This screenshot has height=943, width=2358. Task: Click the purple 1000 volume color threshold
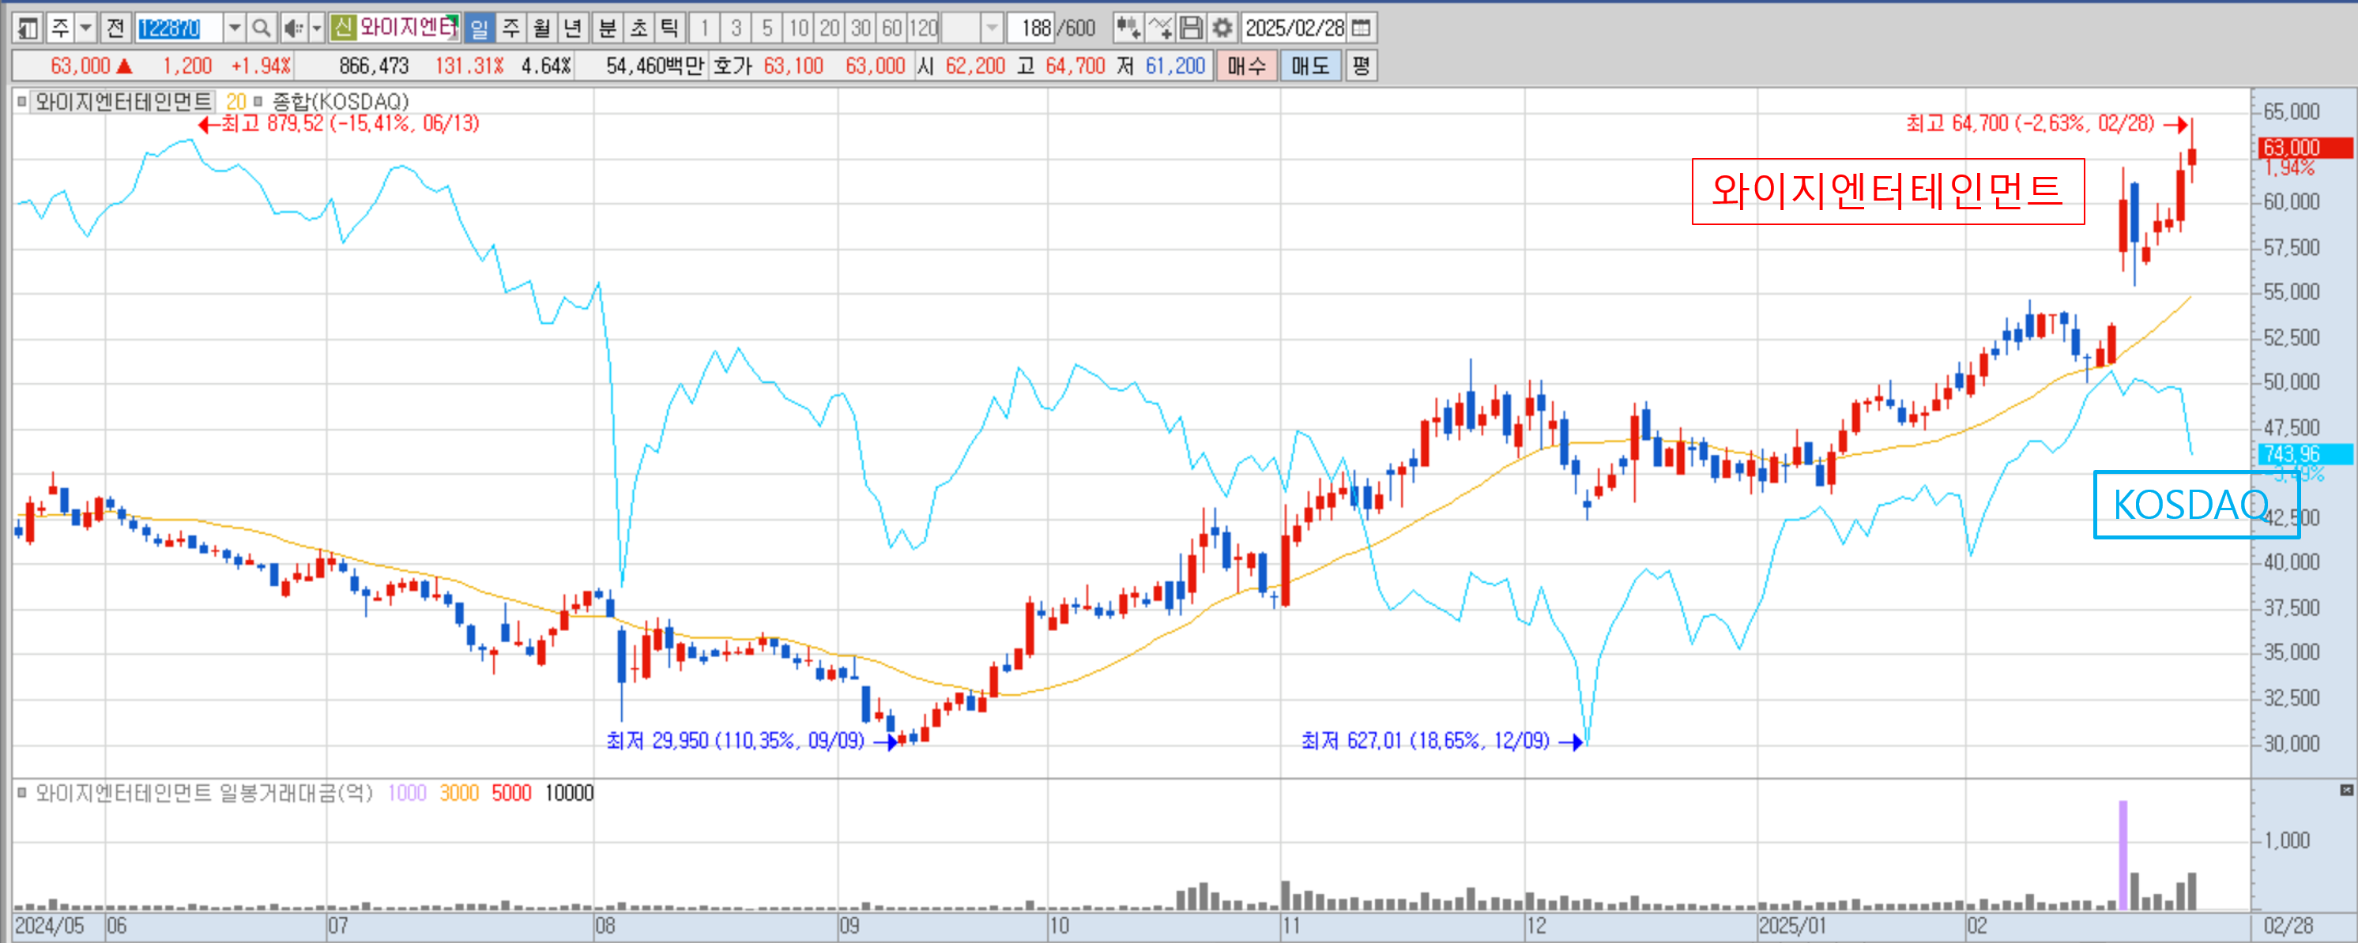(406, 793)
